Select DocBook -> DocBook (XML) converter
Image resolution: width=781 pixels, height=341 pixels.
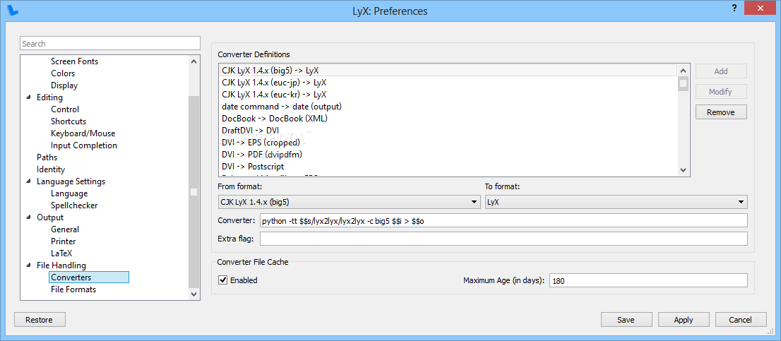448,119
